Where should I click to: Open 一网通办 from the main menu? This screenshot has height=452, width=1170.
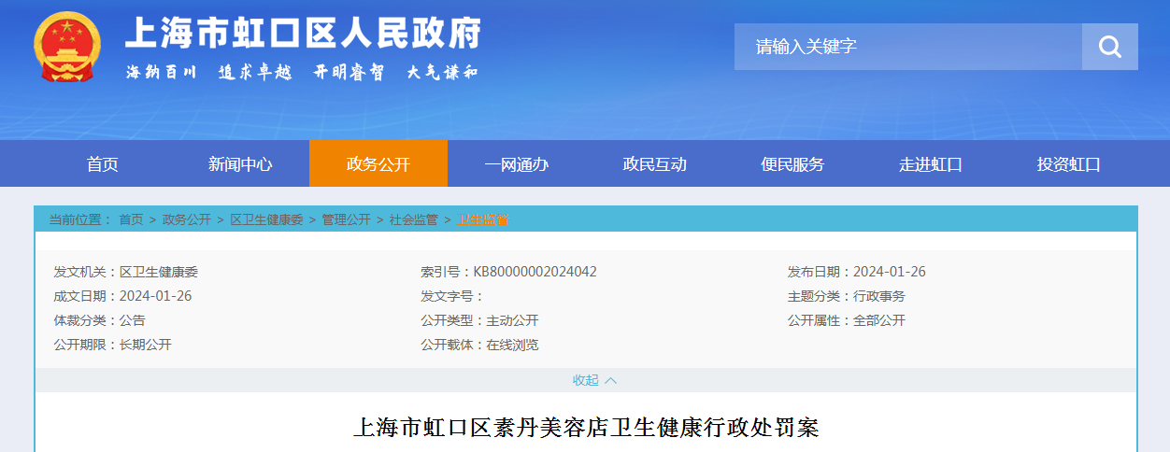[517, 164]
